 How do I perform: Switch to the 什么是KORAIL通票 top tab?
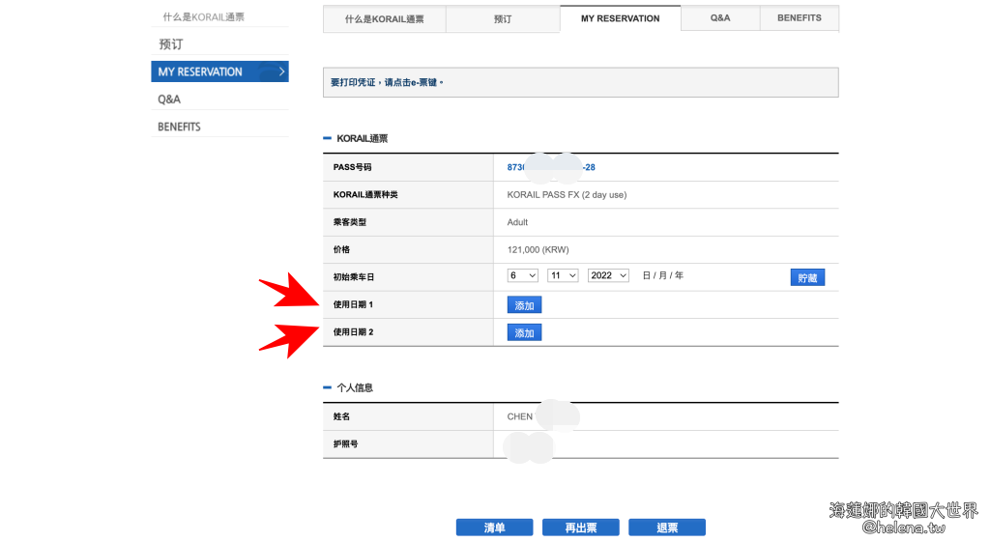tap(384, 18)
